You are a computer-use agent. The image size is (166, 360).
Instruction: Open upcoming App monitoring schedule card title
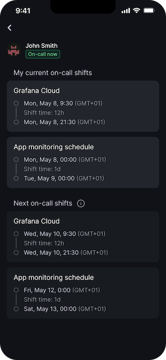point(54,277)
